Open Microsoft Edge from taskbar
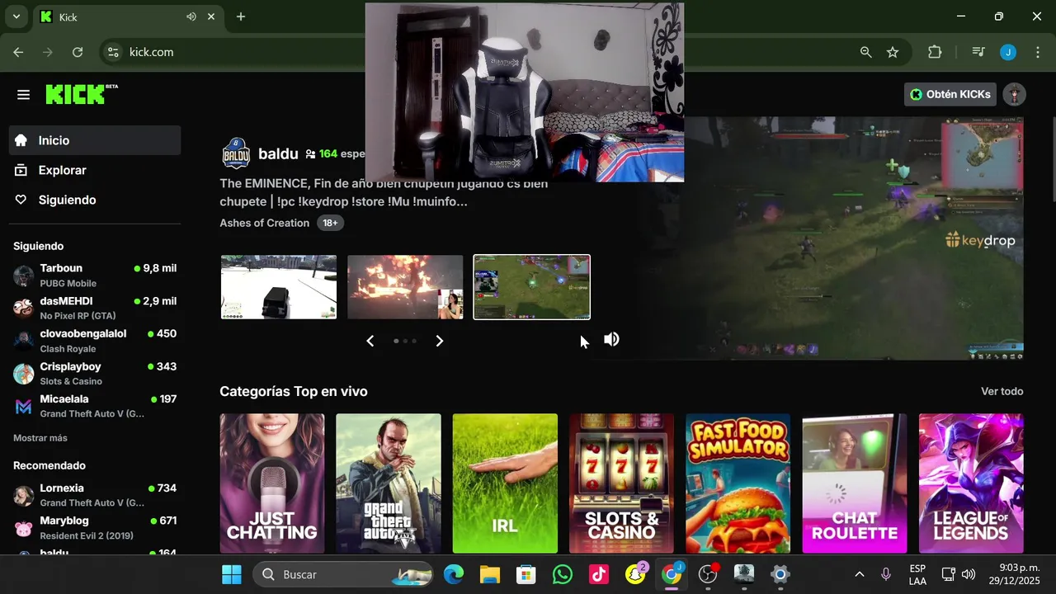This screenshot has height=594, width=1056. coord(454,574)
